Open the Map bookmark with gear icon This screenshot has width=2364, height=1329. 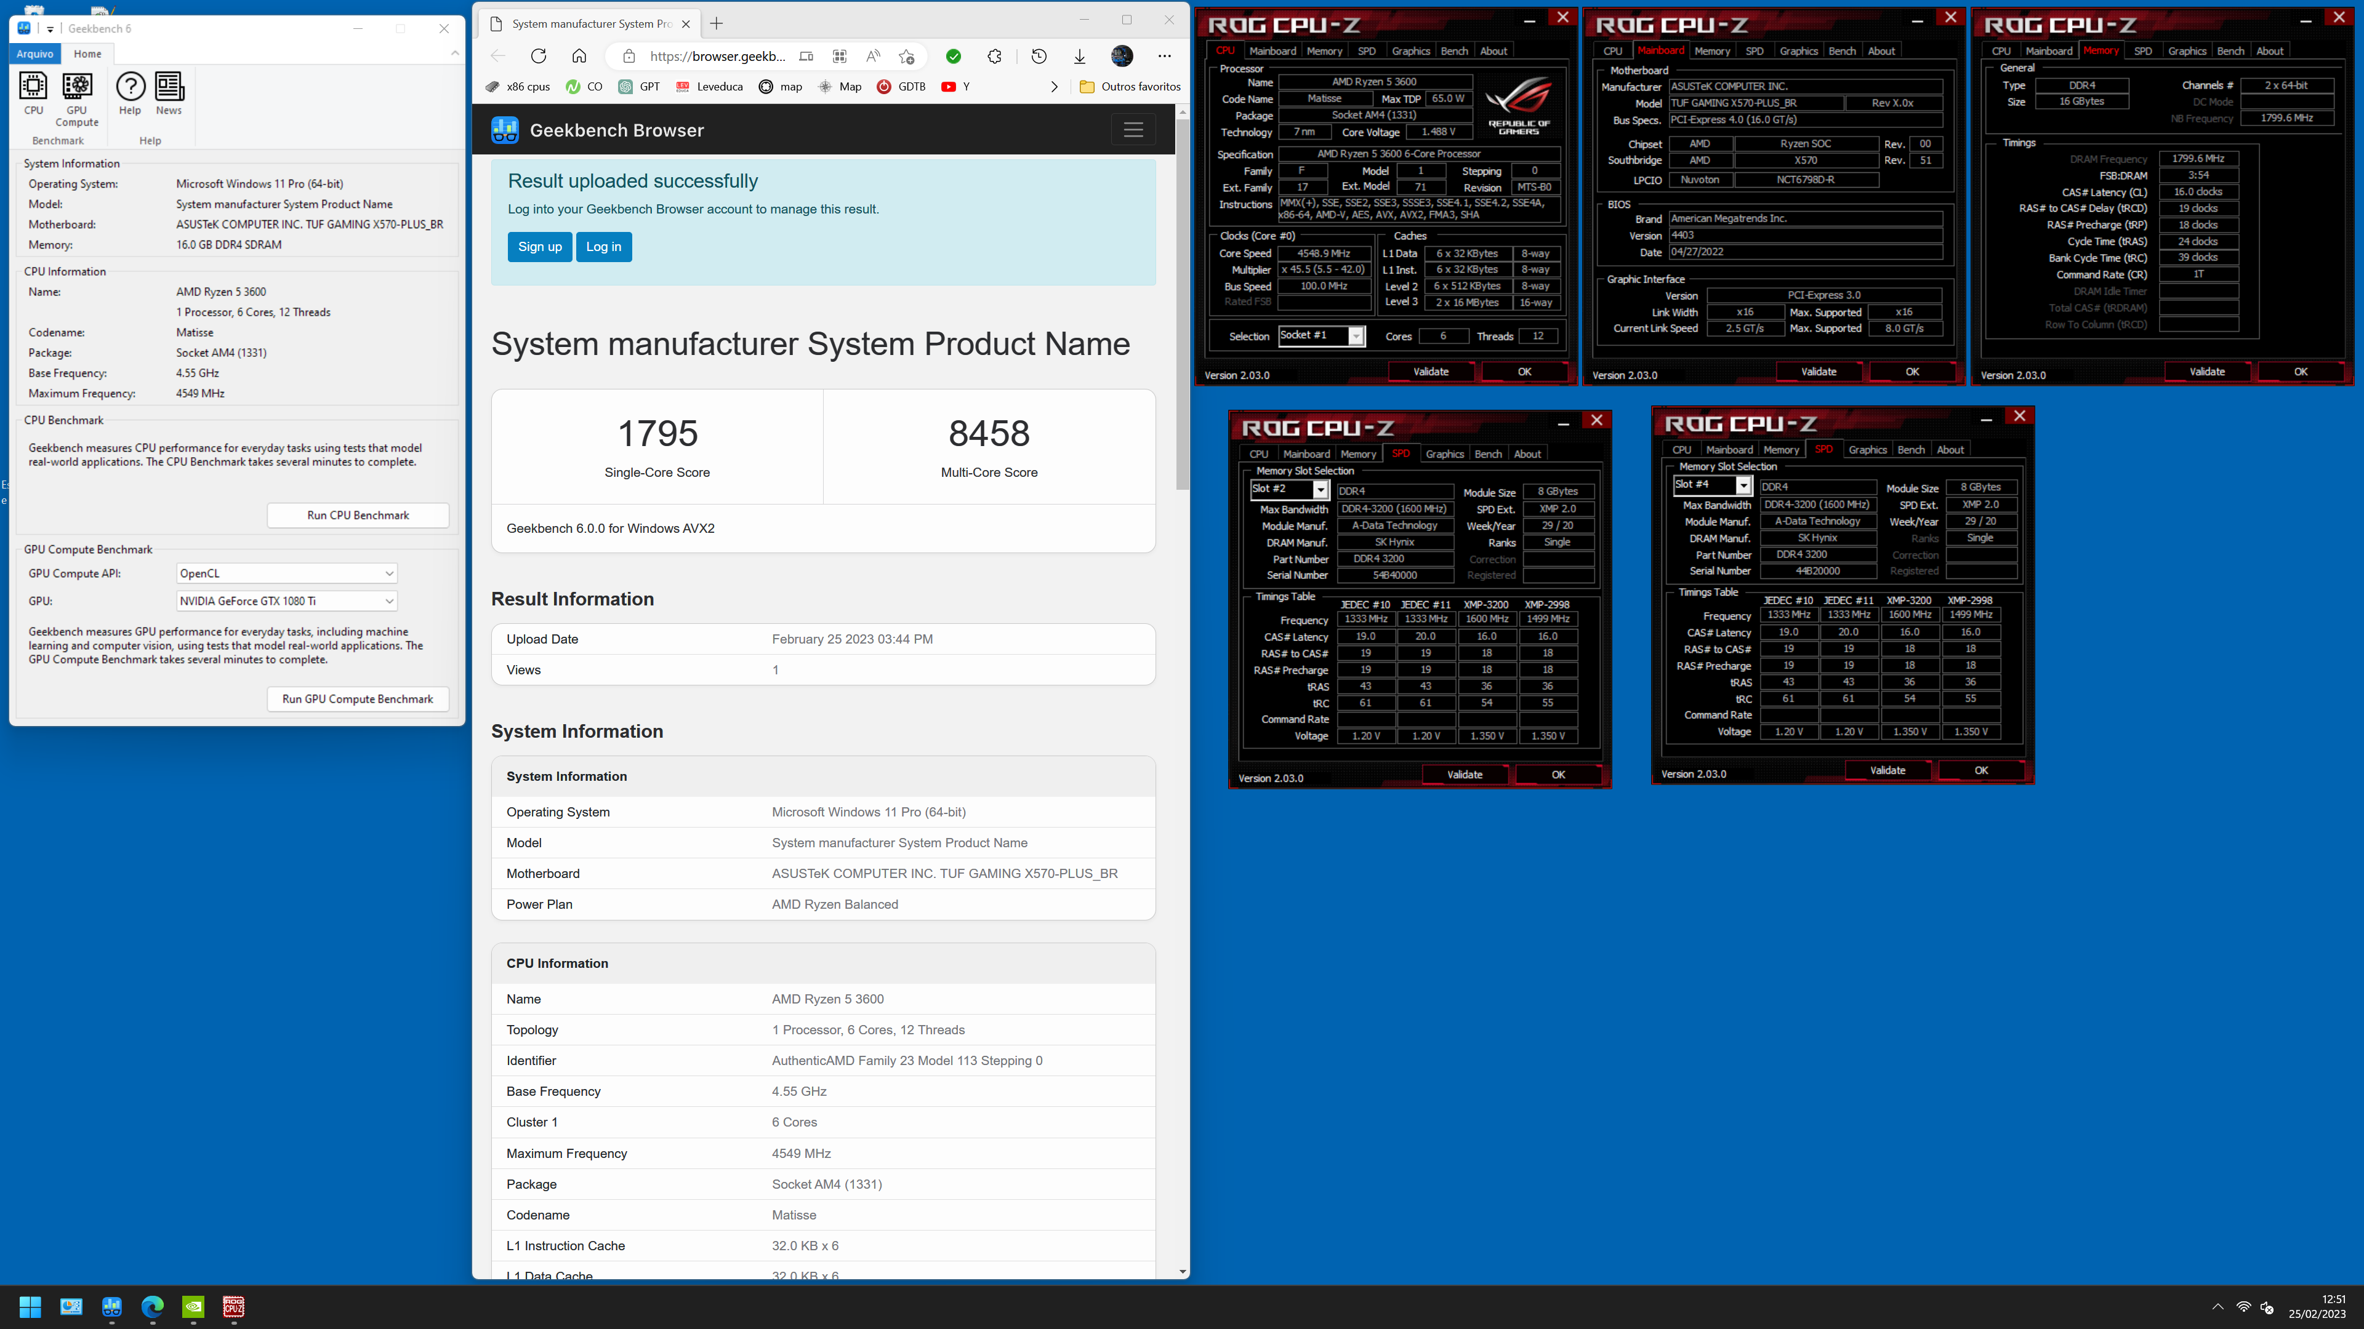click(x=840, y=87)
